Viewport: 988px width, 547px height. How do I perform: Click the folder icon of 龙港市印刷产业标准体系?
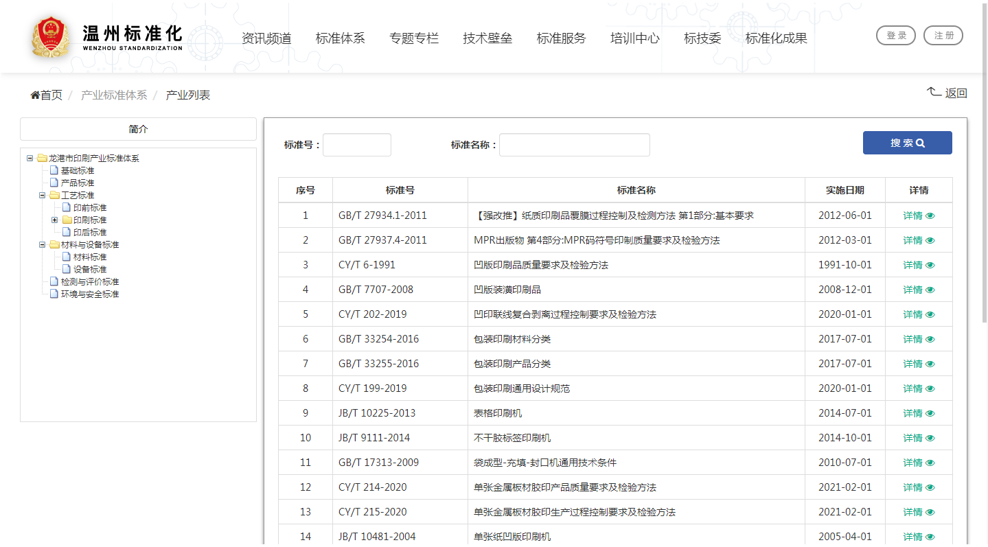42,159
